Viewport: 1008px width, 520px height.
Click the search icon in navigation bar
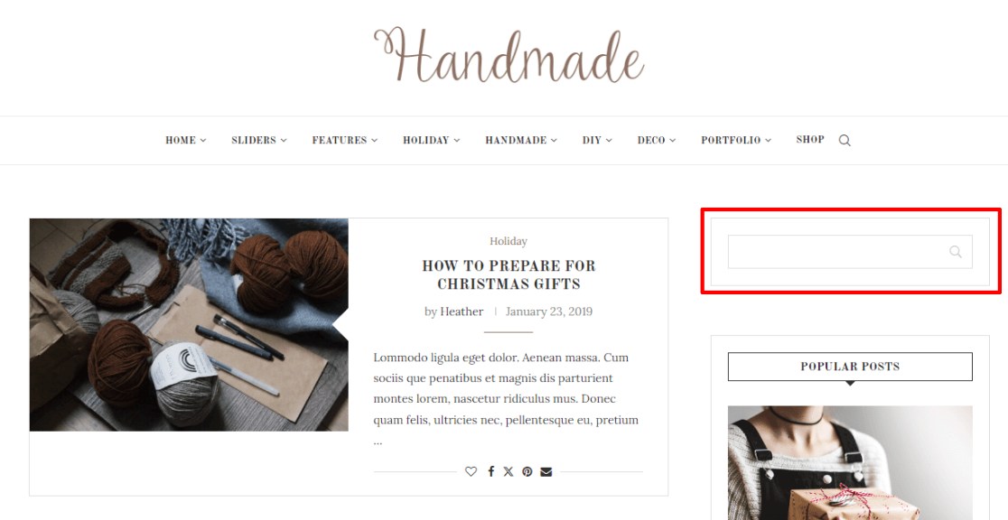tap(845, 140)
